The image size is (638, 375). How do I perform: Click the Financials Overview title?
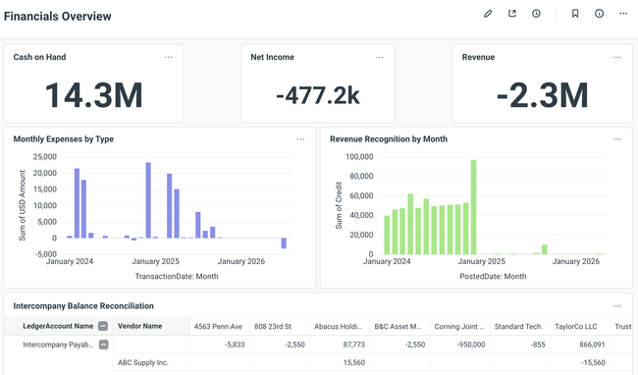[57, 17]
